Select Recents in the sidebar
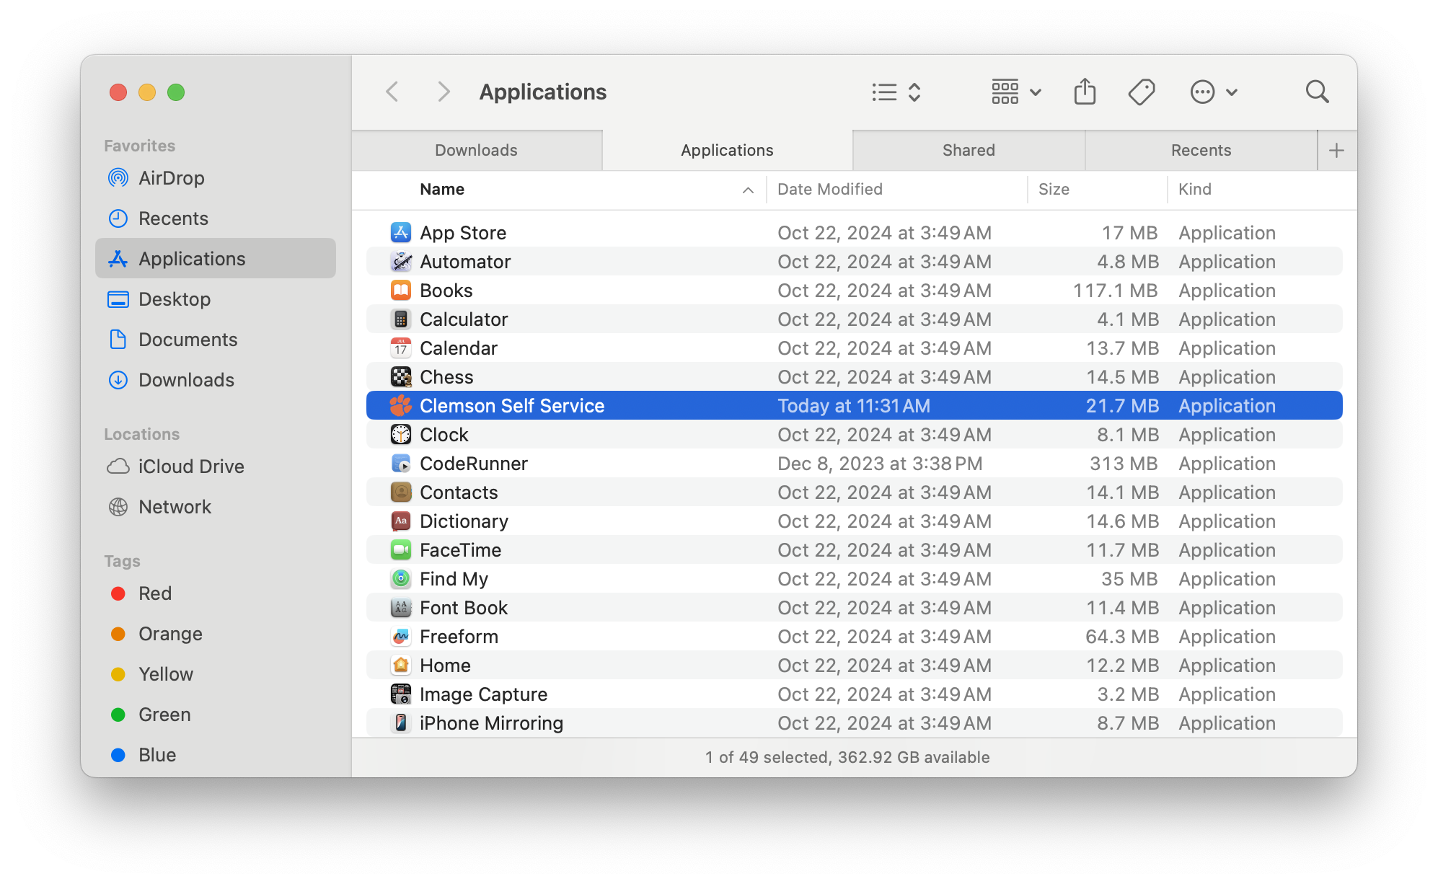The width and height of the screenshot is (1438, 884). [216, 218]
